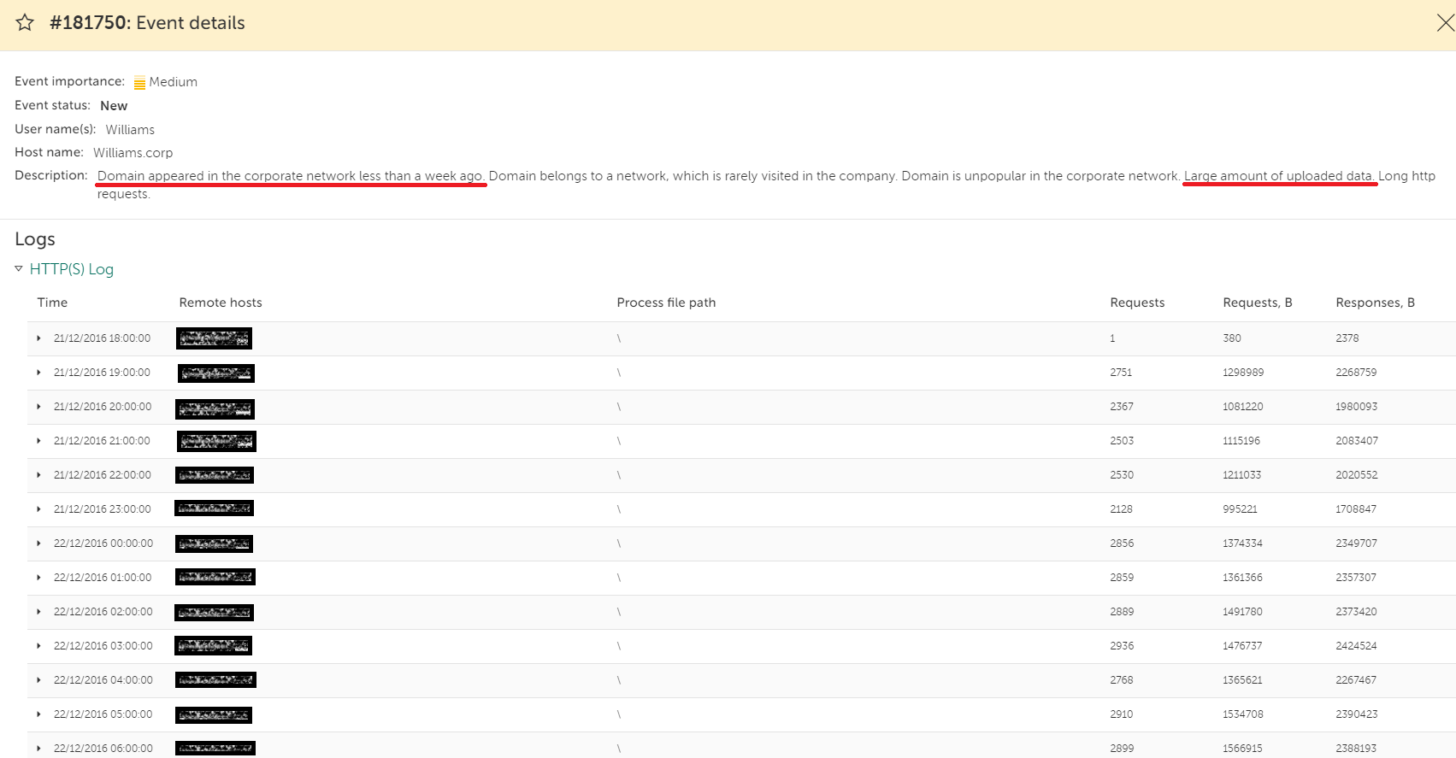Screen dimensions: 1456x758
Task: Click the redacted host at 22/12 03:00:00 row
Action: click(x=213, y=646)
